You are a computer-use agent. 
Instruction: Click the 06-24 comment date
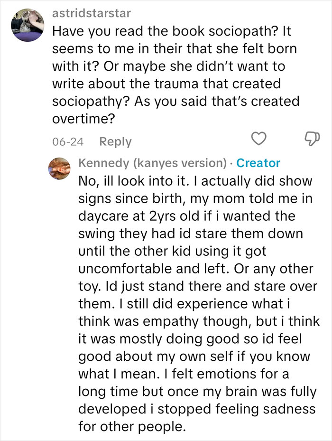coord(68,142)
